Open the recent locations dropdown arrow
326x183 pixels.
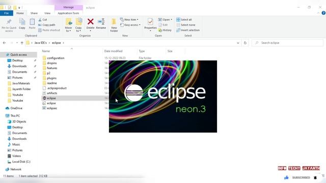point(17,43)
